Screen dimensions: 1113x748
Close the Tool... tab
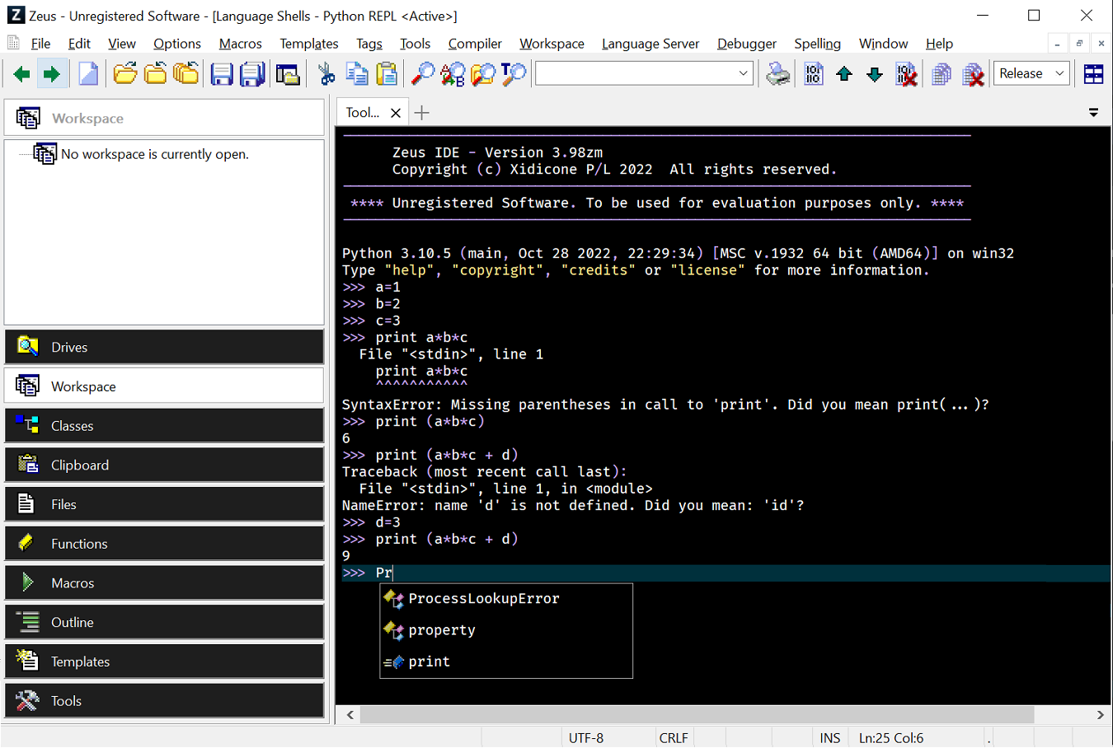coord(396,113)
